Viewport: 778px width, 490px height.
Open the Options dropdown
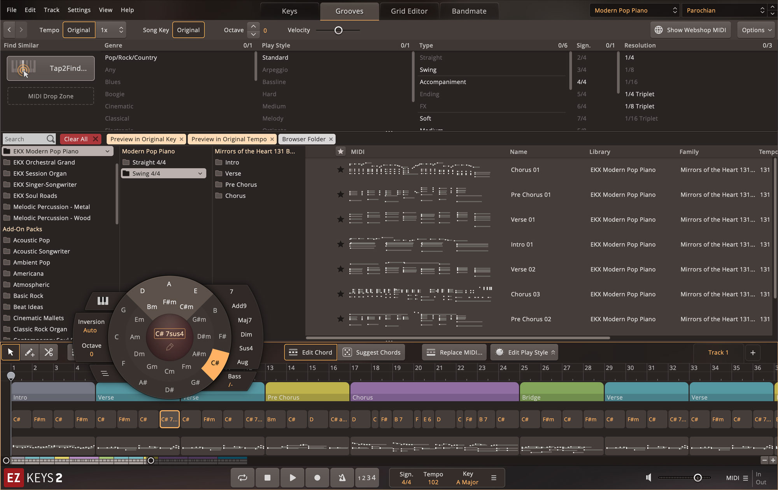point(756,30)
